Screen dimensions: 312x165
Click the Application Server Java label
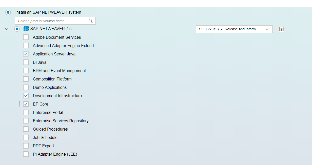54,54
